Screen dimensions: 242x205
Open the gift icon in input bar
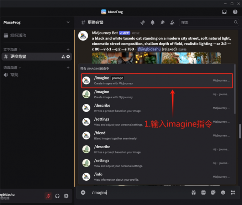tap(194, 193)
